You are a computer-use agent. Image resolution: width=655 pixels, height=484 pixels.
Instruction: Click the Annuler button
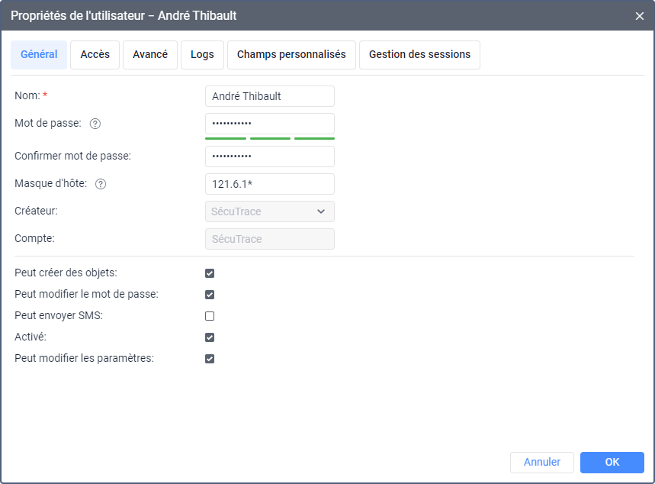point(542,463)
